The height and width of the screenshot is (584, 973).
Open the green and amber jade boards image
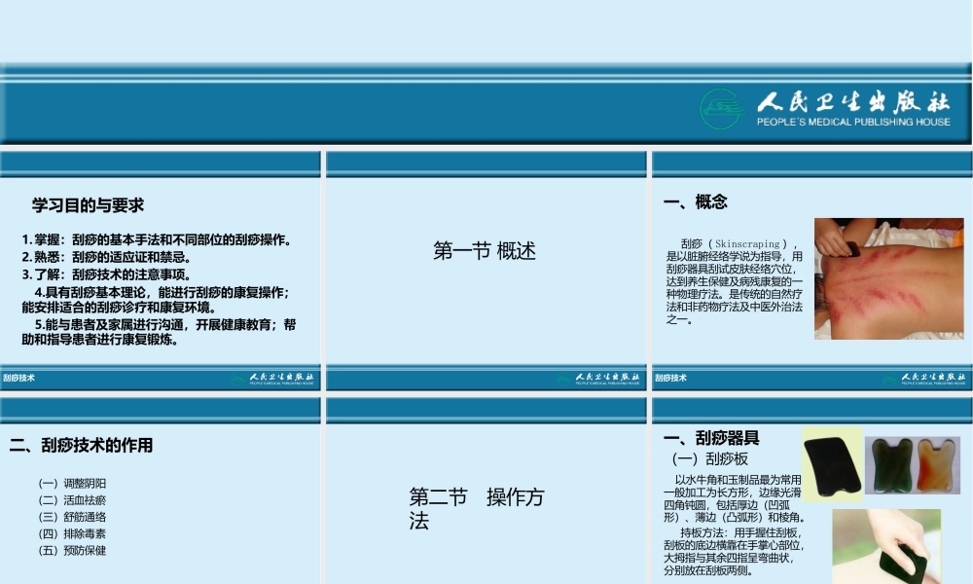tap(913, 465)
